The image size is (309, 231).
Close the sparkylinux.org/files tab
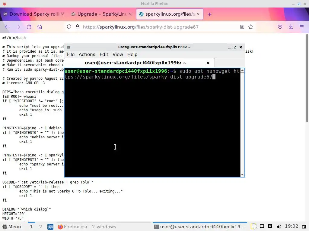(x=198, y=14)
